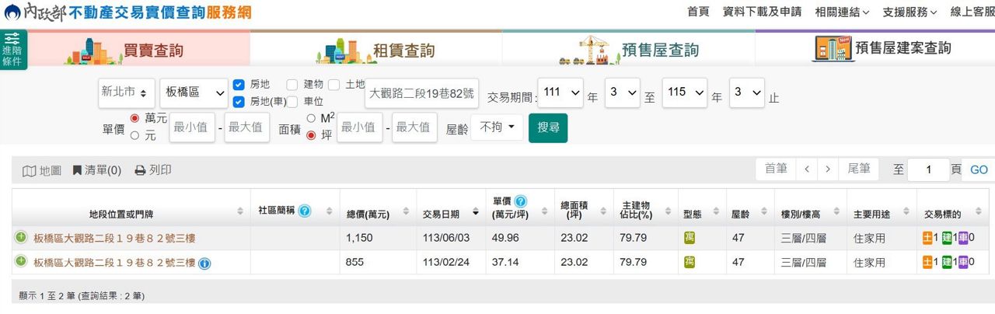Uncheck the 房地 checkbox

pos(239,84)
